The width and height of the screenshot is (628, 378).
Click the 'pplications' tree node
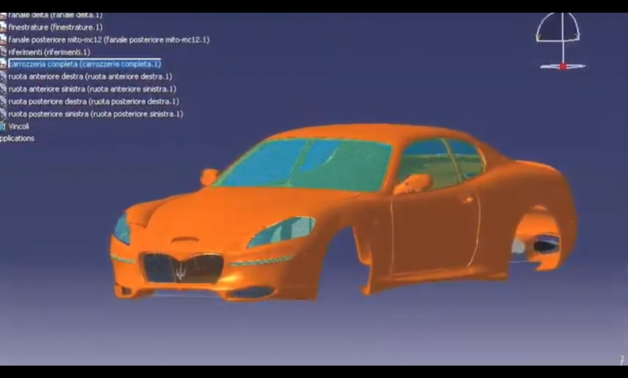tap(17, 138)
